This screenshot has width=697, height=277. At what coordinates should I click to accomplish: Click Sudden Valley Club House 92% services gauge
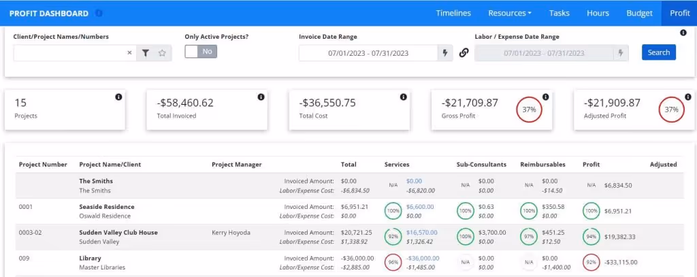[393, 237]
